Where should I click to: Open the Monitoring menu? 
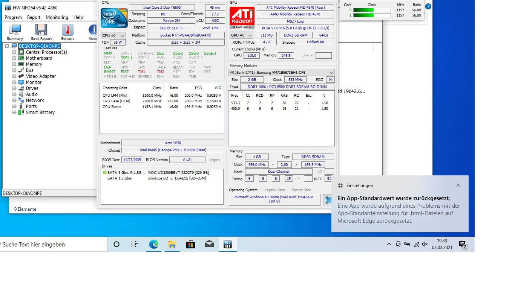click(57, 17)
